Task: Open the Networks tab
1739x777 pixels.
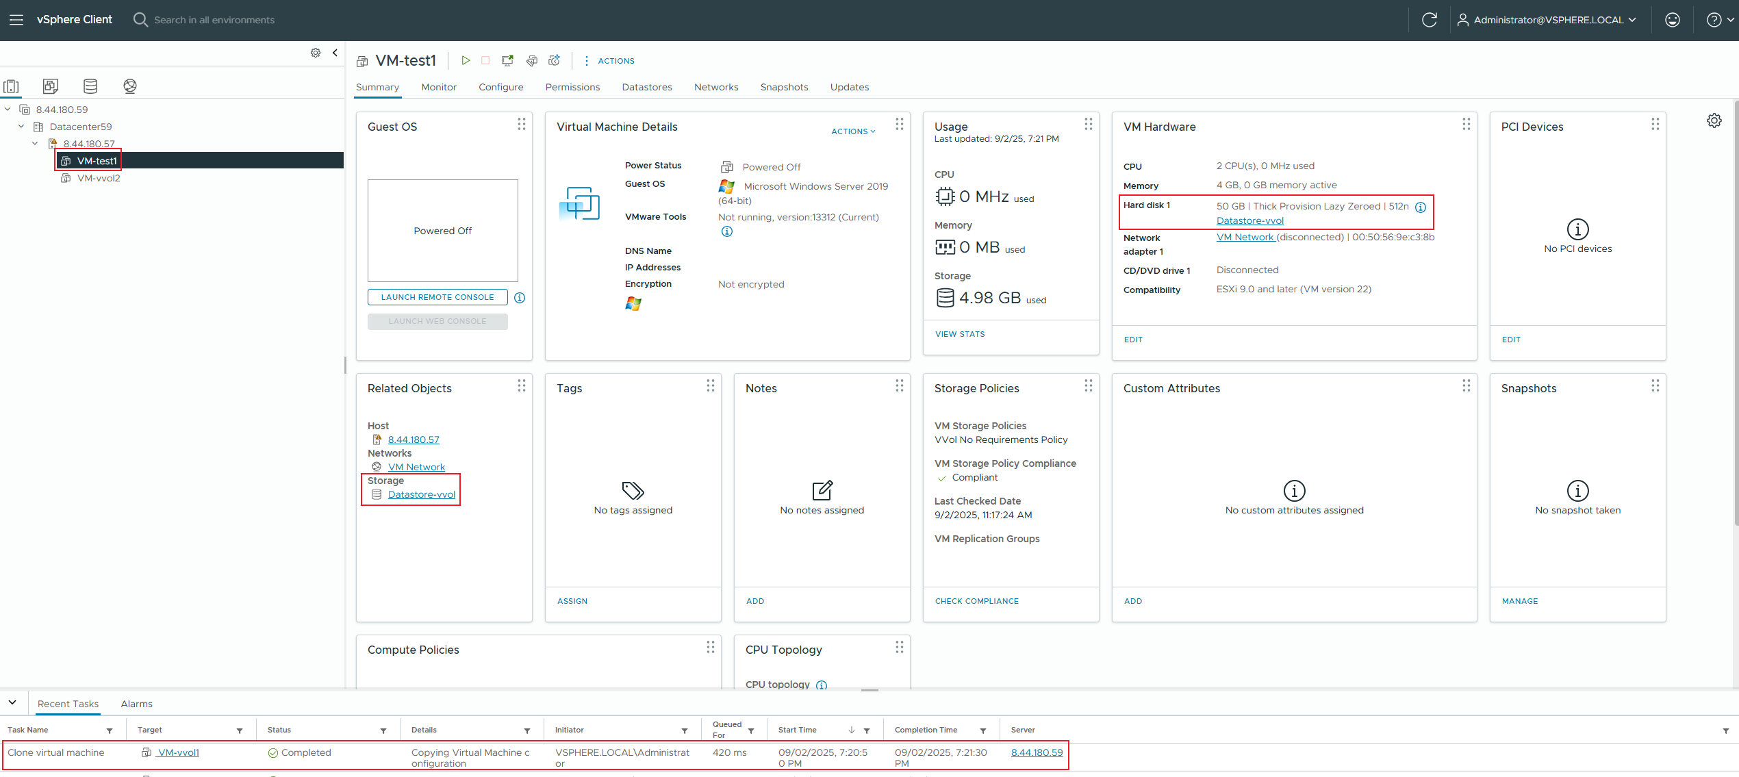Action: (716, 88)
